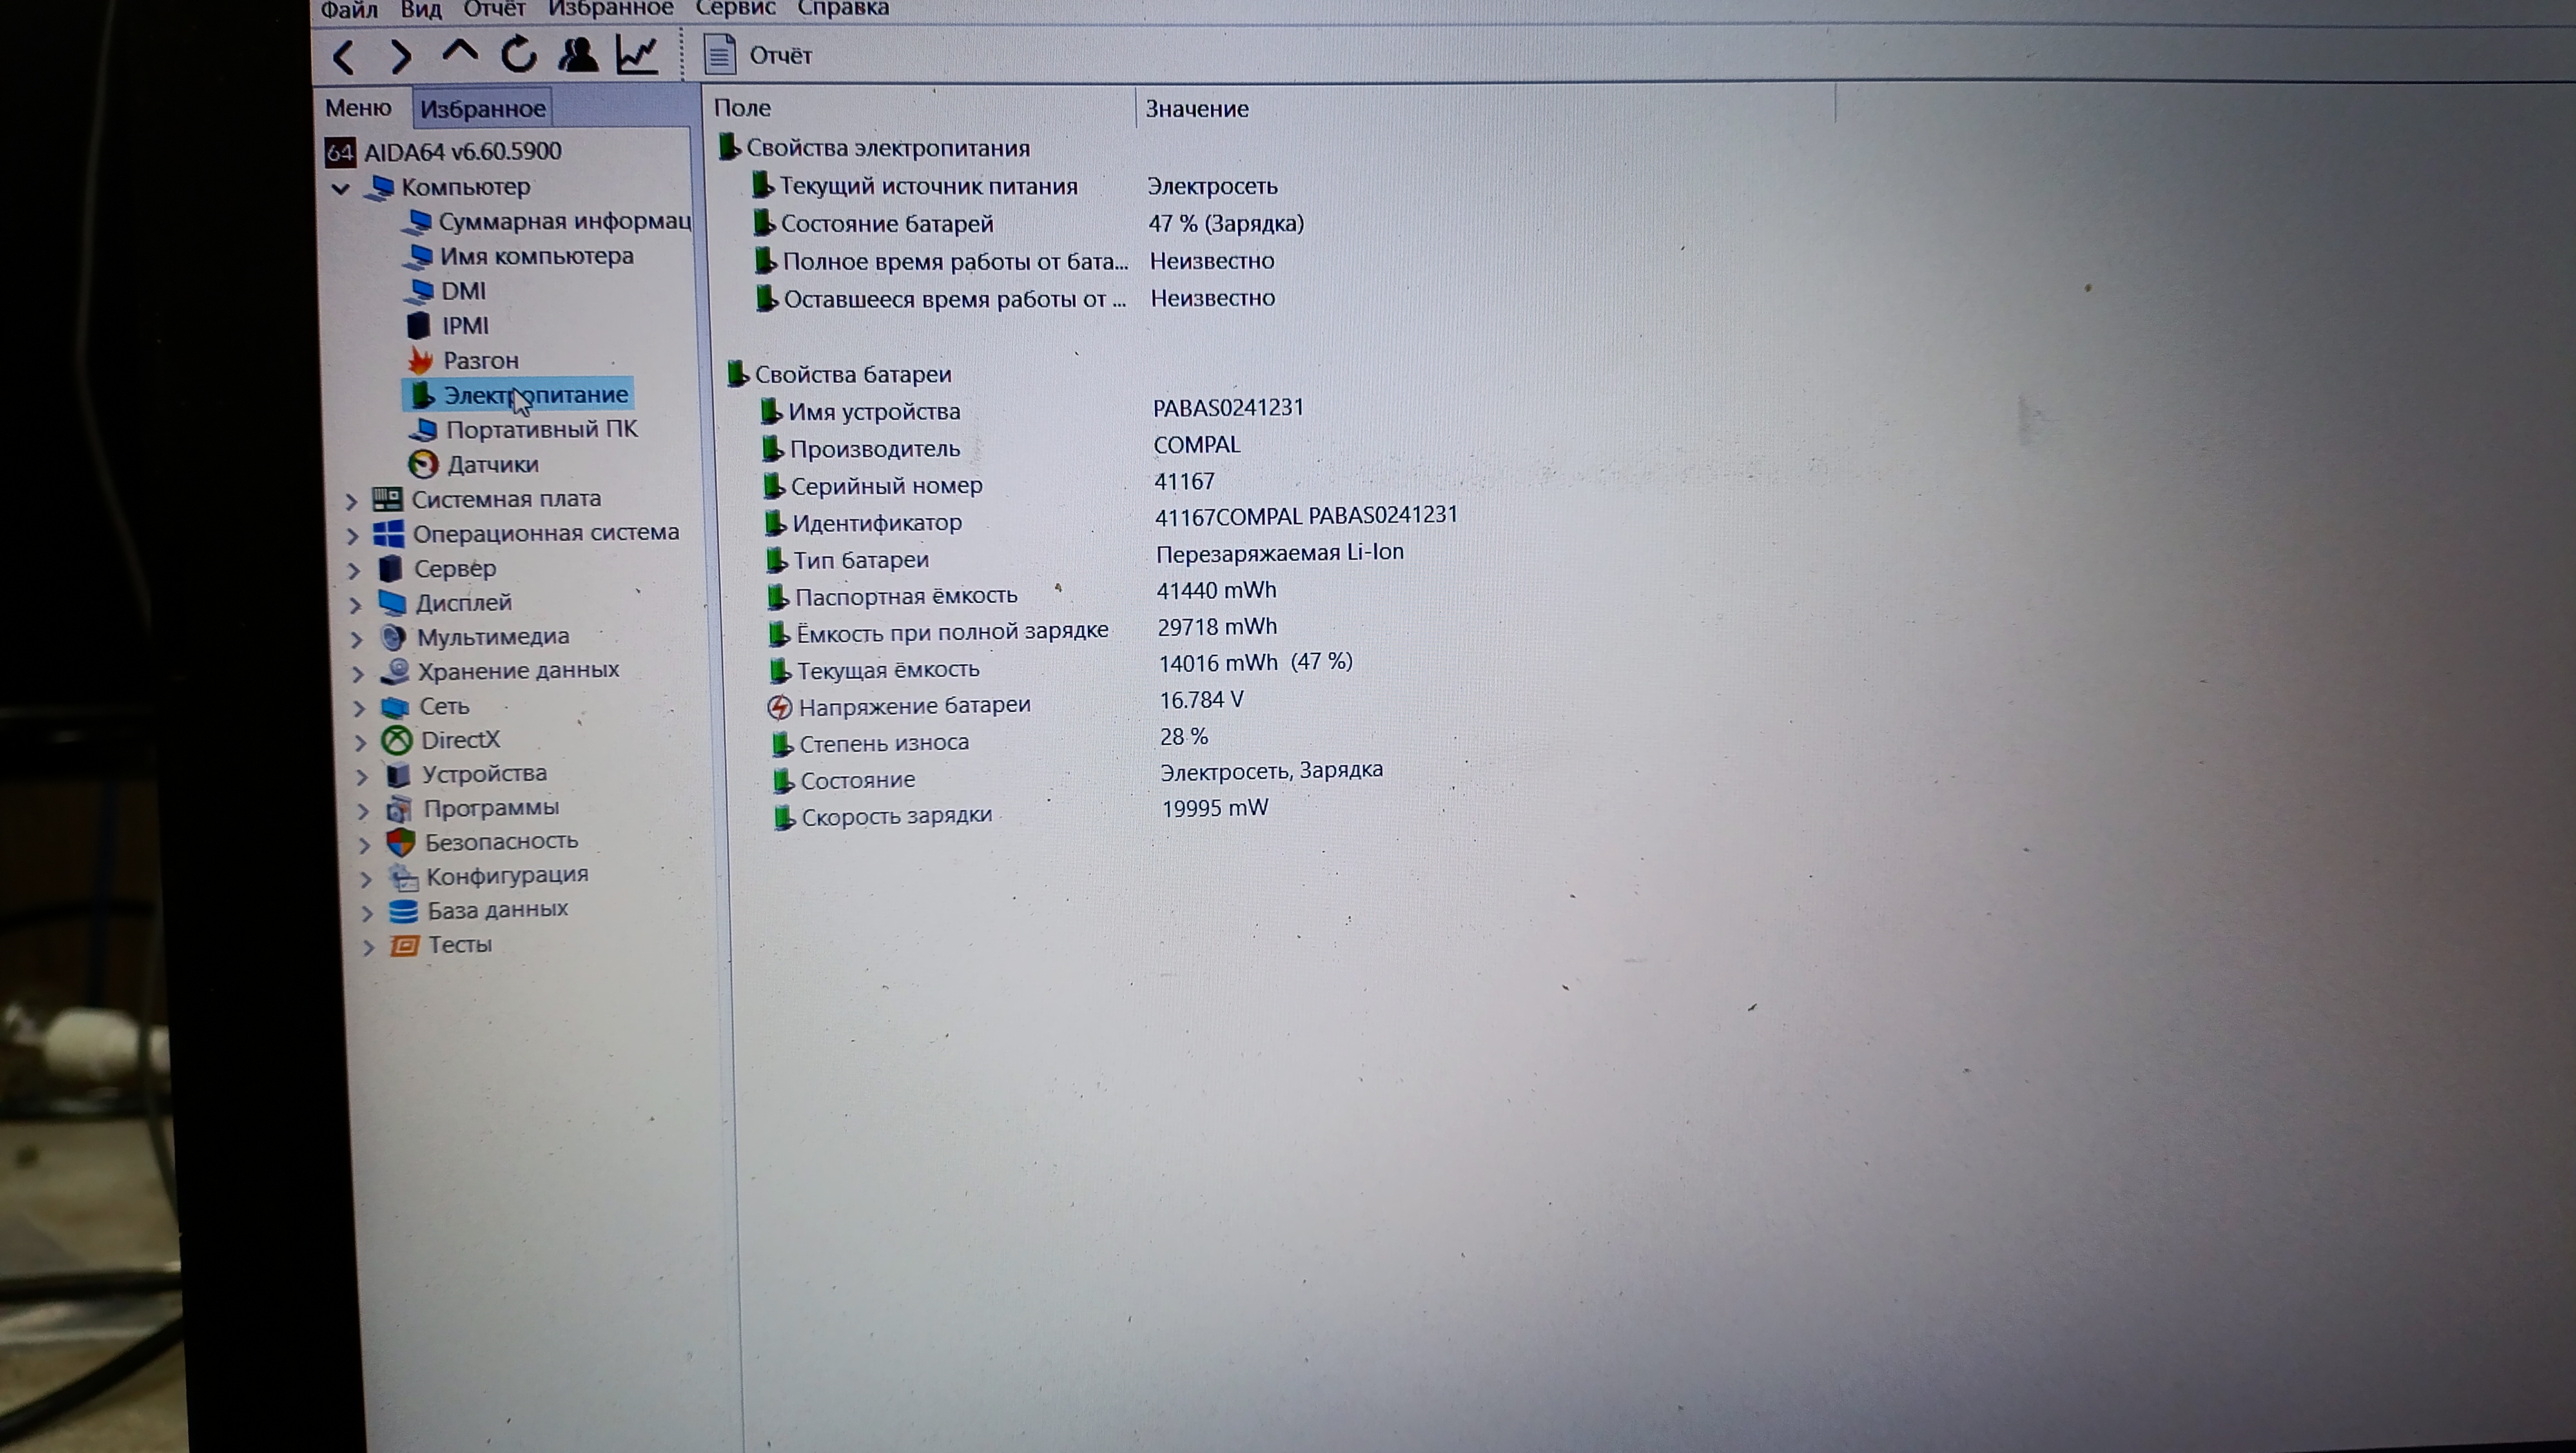
Task: Go up one level with Up arrow
Action: pos(460,52)
